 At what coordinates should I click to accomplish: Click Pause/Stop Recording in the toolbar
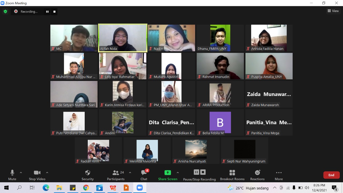199,175
